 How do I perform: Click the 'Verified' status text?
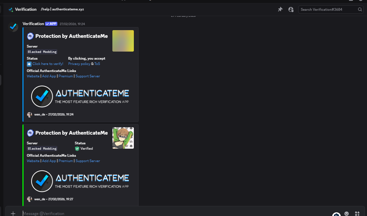pos(87,149)
